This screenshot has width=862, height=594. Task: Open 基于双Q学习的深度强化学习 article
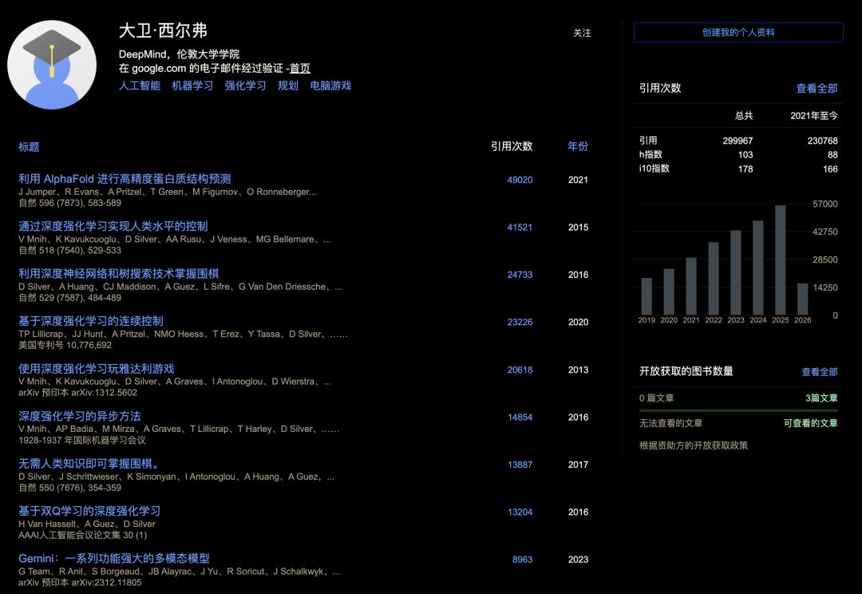pyautogui.click(x=89, y=511)
